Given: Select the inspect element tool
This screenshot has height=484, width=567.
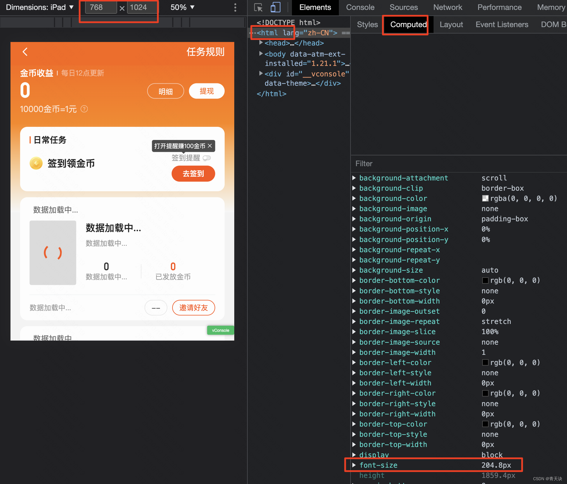Looking at the screenshot, I should click(x=258, y=7).
